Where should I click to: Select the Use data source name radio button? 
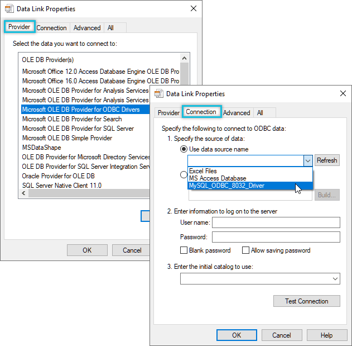184,149
